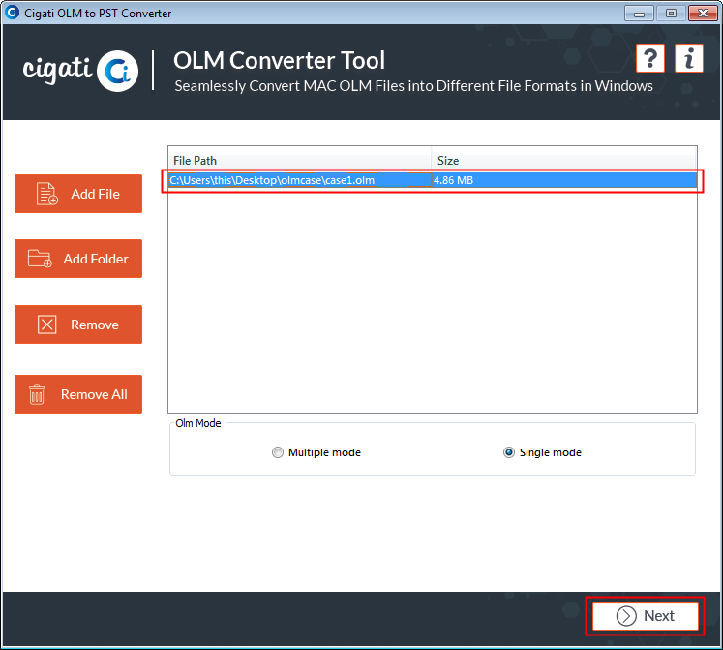Click the Cigati logo icon
Viewport: 723px width, 650px height.
tap(117, 71)
